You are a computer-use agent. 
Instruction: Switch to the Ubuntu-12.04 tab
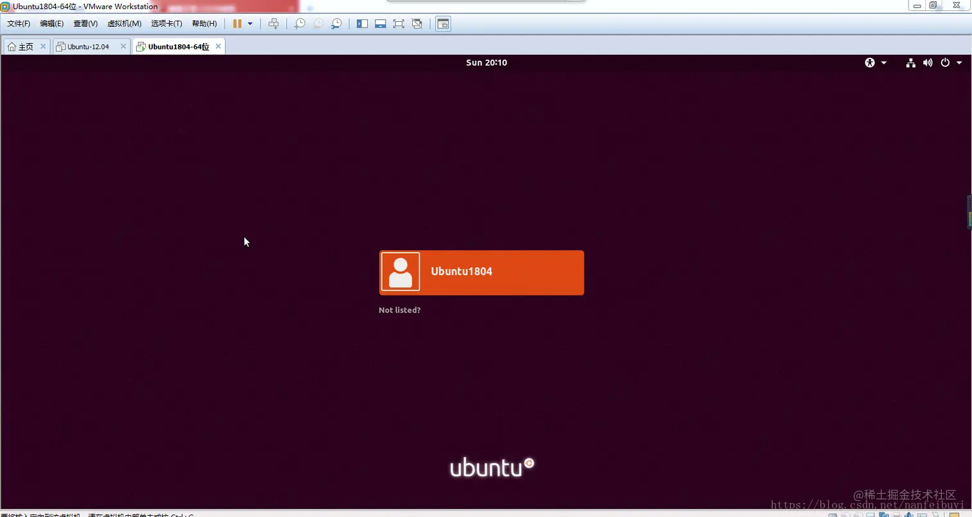coord(91,47)
